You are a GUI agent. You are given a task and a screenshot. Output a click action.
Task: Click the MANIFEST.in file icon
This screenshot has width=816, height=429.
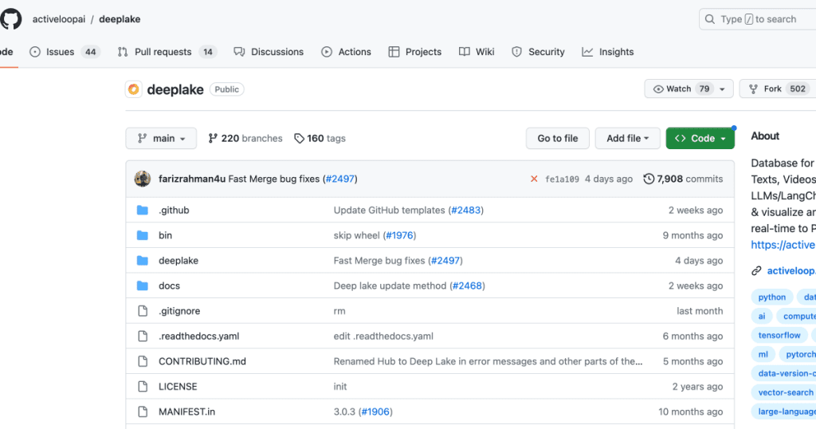pos(143,411)
